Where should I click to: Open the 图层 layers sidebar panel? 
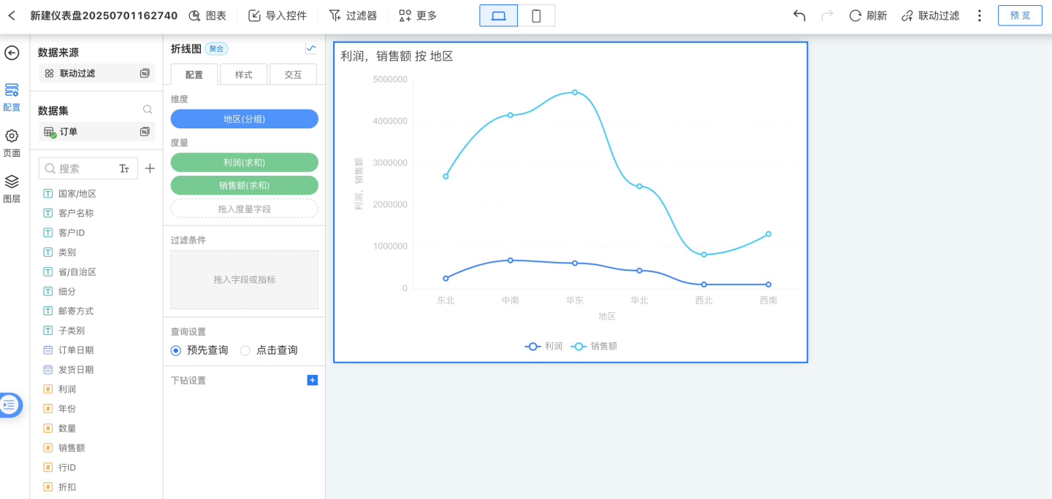(x=12, y=188)
